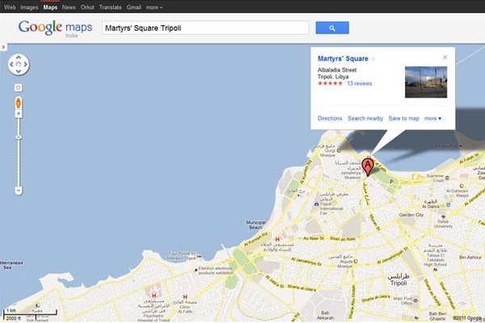Image resolution: width=485 pixels, height=323 pixels.
Task: Click the Search nearby link
Action: (x=365, y=119)
